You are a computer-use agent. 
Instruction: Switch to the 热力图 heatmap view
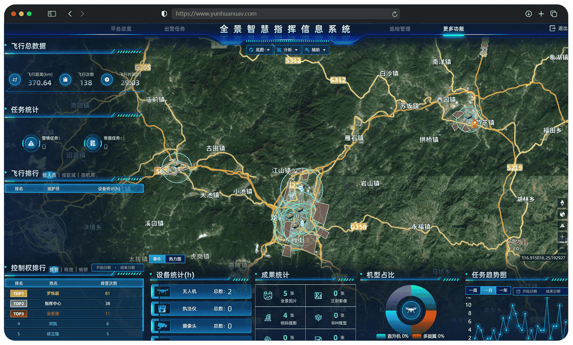pyautogui.click(x=175, y=259)
